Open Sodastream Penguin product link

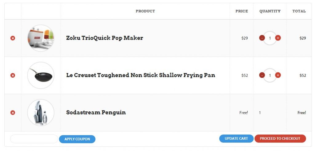point(96,113)
